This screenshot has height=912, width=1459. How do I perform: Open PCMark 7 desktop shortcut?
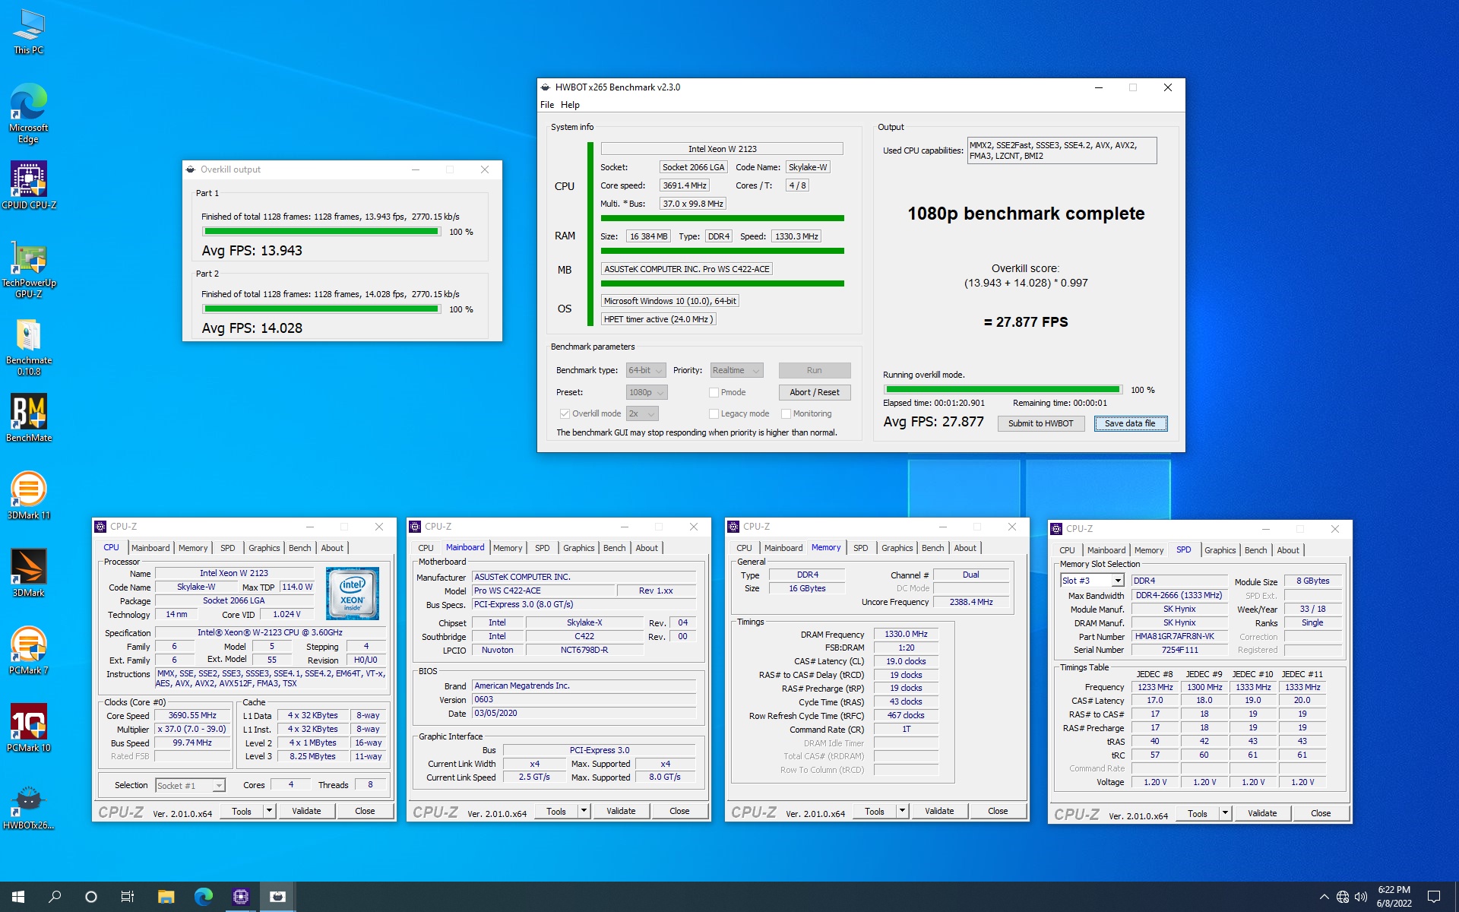tap(29, 650)
